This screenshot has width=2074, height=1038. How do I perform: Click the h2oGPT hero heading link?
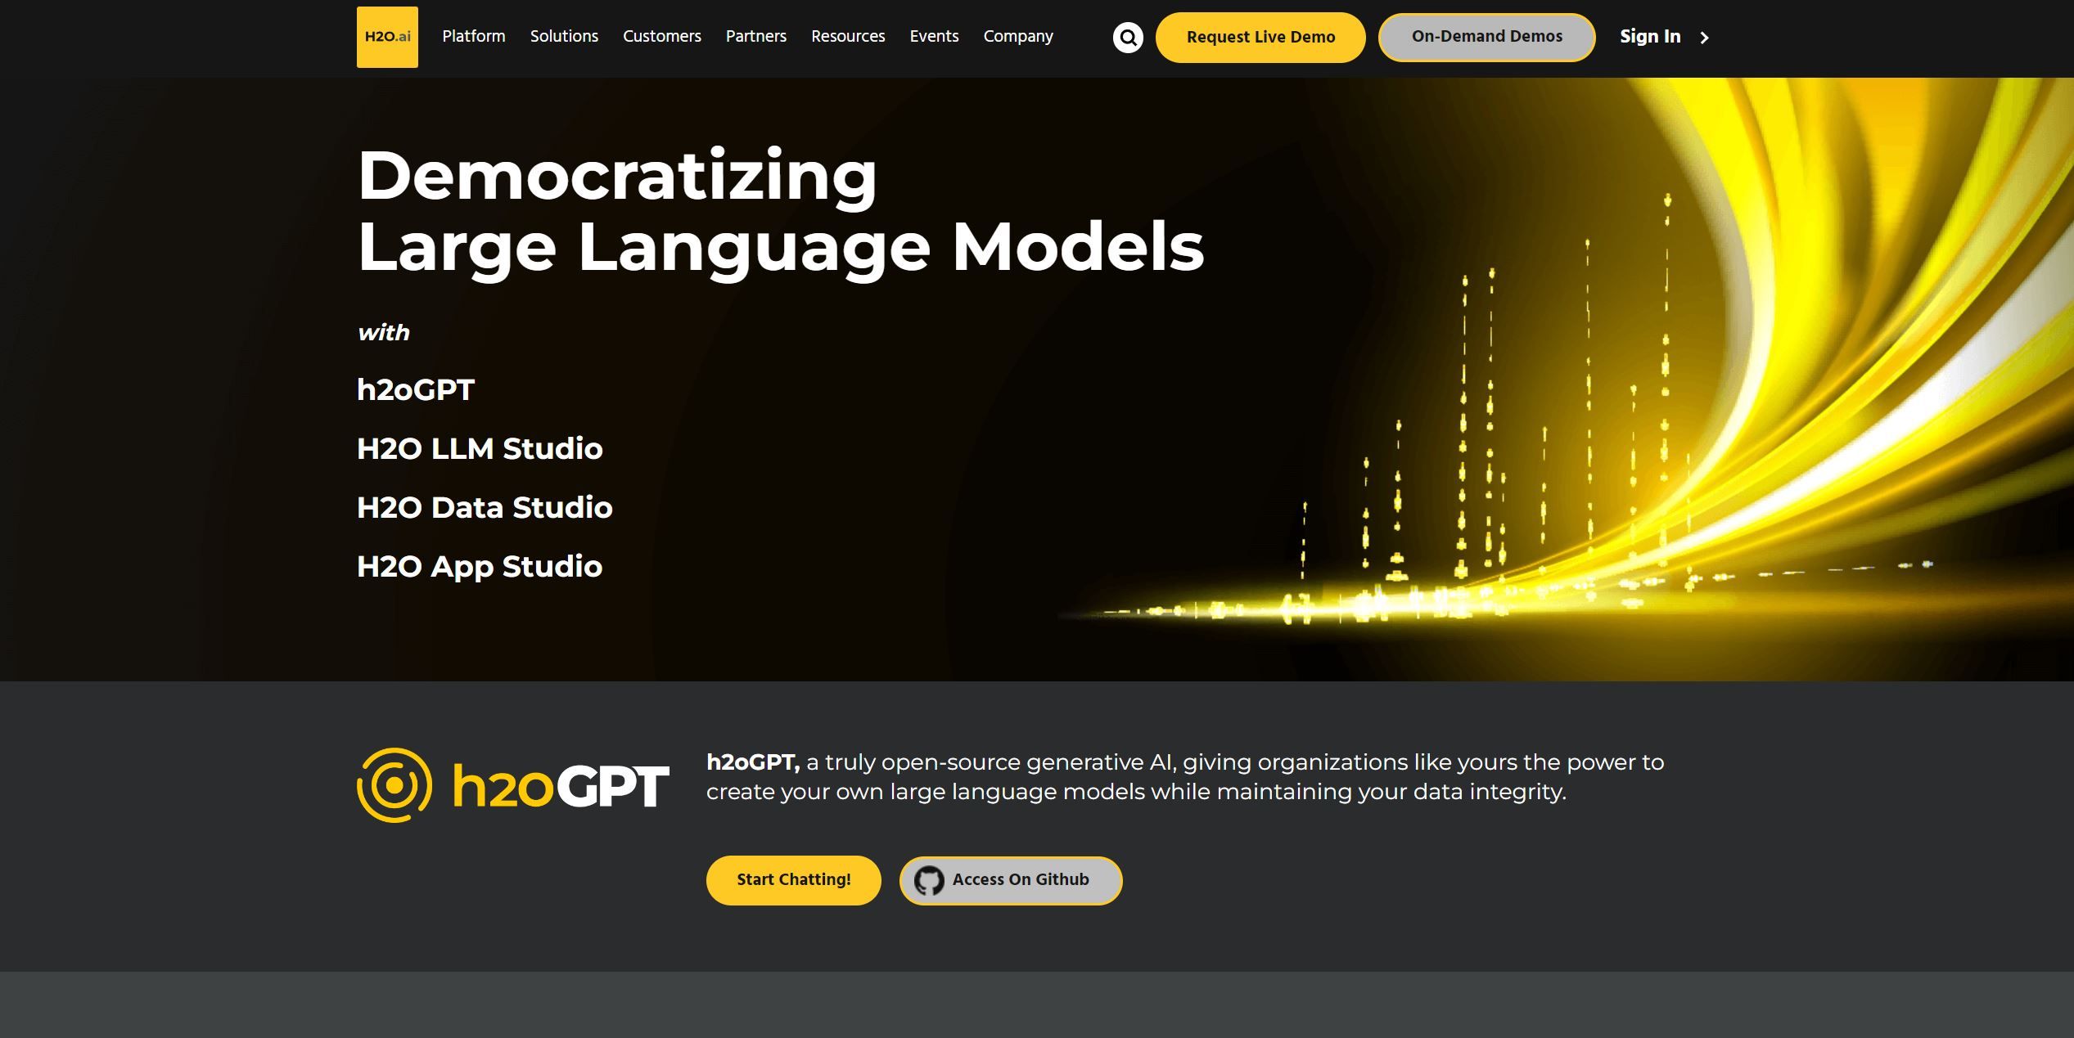point(416,389)
